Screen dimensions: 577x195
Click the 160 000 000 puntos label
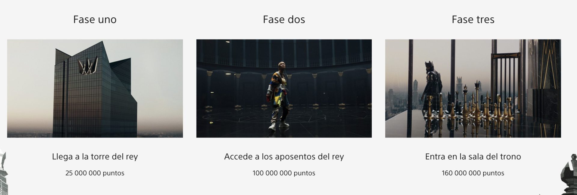click(x=473, y=173)
